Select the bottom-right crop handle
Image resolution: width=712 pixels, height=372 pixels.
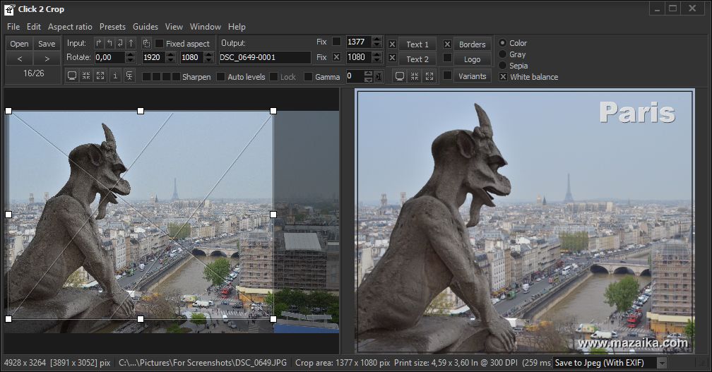tap(273, 319)
